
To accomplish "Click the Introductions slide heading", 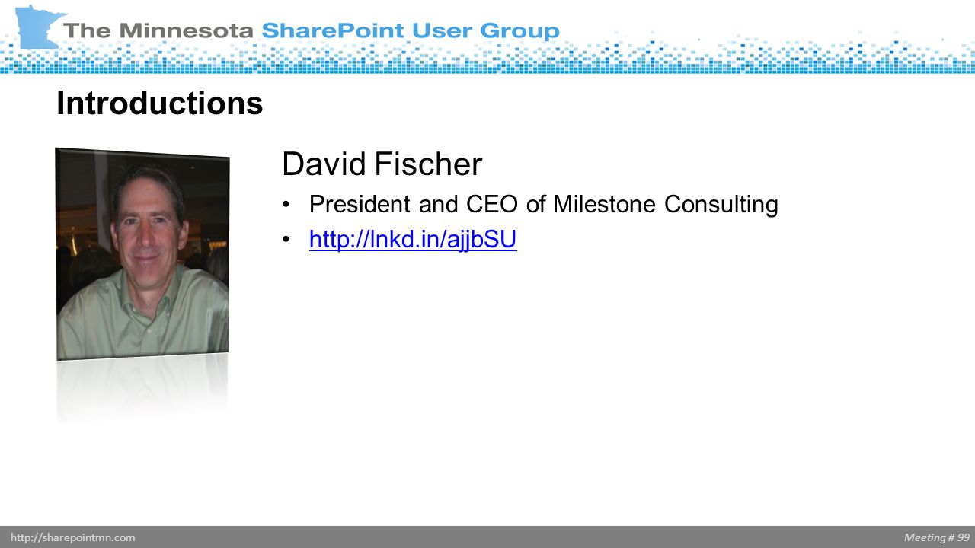I will point(160,104).
